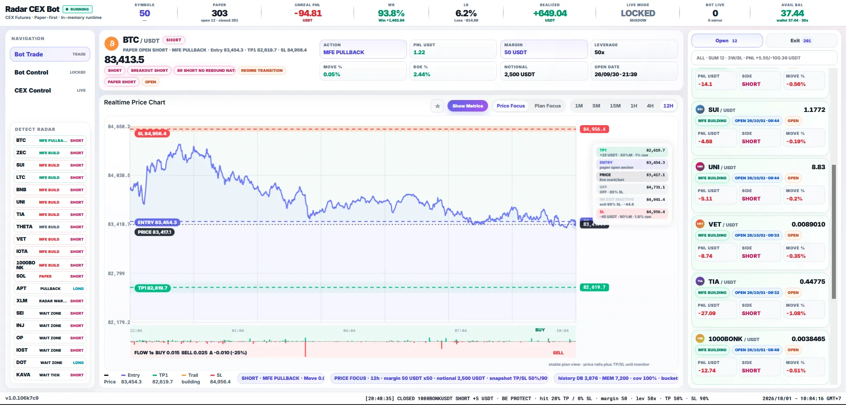This screenshot has height=405, width=846.
Task: Select APT pullback long radar row
Action: [x=50, y=289]
